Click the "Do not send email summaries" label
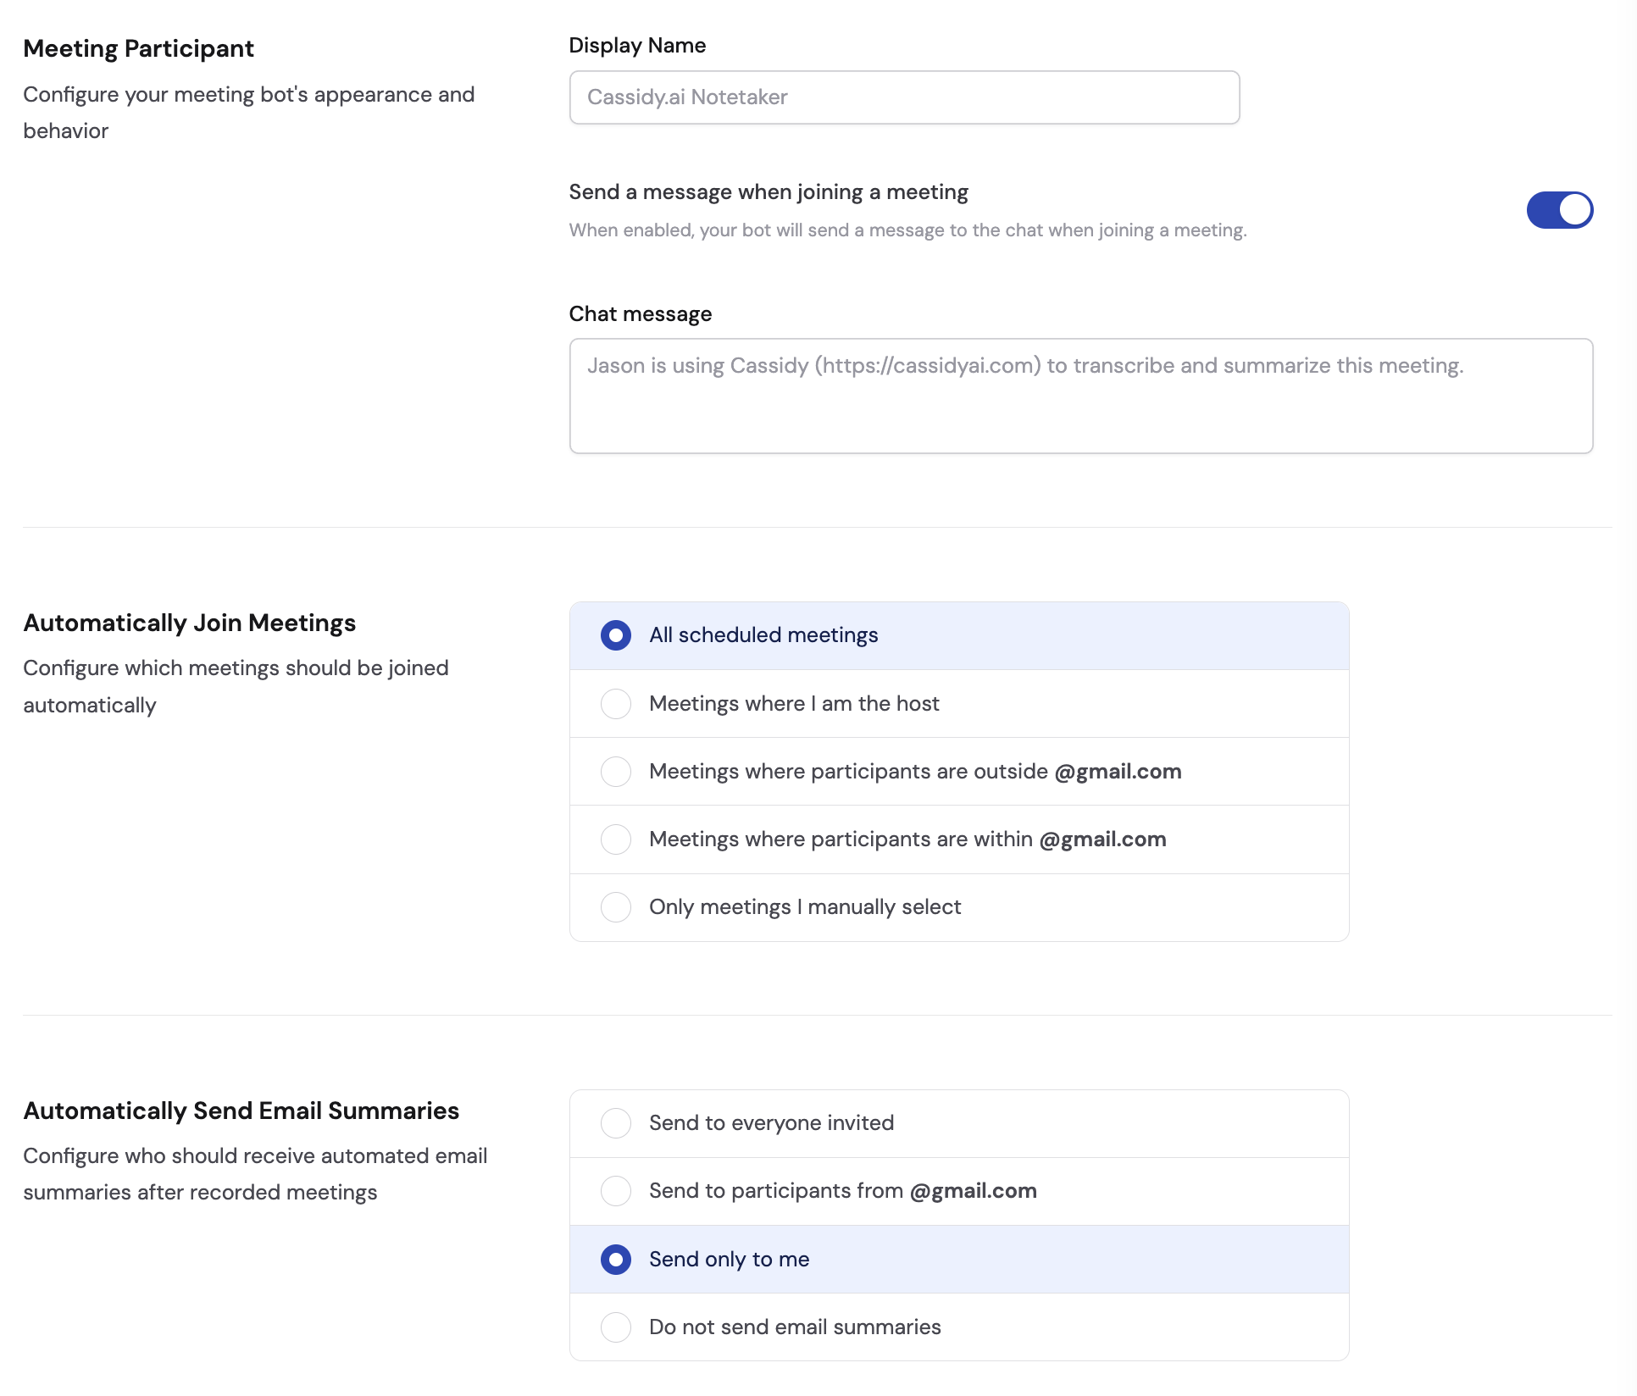Image resolution: width=1637 pixels, height=1396 pixels. coord(794,1327)
